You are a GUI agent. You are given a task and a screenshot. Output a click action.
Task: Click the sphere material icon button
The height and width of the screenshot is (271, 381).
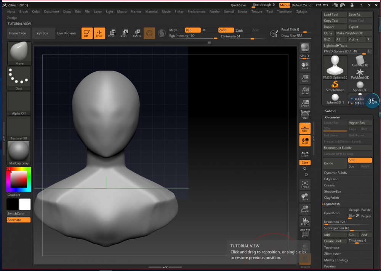(x=149, y=33)
